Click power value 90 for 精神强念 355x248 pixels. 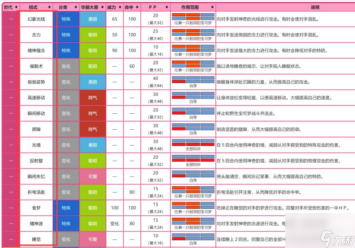pyautogui.click(x=115, y=50)
